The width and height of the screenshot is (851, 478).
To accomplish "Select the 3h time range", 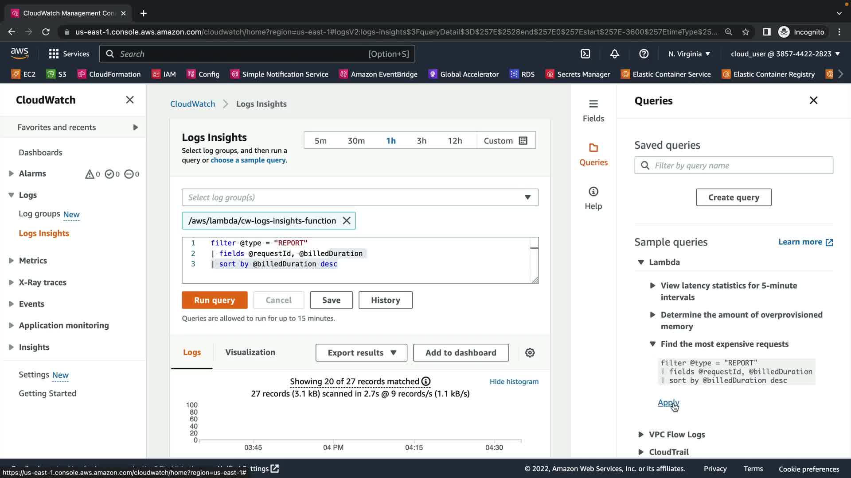I will click(421, 141).
